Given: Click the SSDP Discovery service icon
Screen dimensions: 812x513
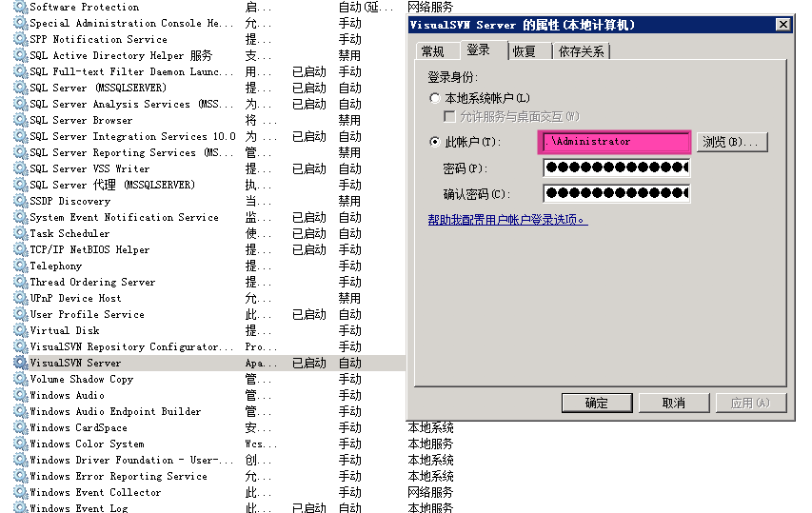Looking at the screenshot, I should tap(21, 201).
